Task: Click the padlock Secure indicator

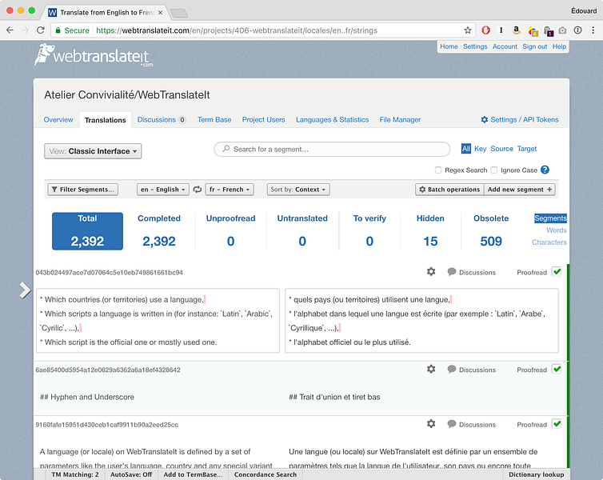Action: click(x=72, y=30)
